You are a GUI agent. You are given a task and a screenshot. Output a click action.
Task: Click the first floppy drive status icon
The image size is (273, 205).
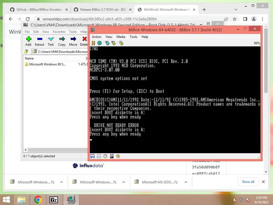93,156
